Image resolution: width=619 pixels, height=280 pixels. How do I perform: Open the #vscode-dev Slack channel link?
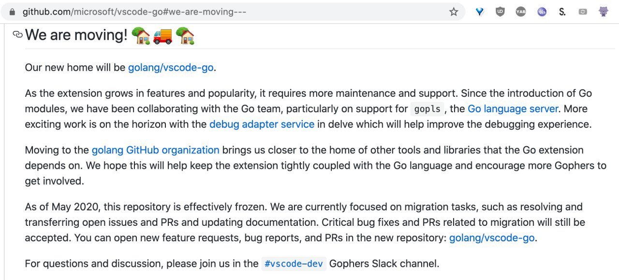294,264
